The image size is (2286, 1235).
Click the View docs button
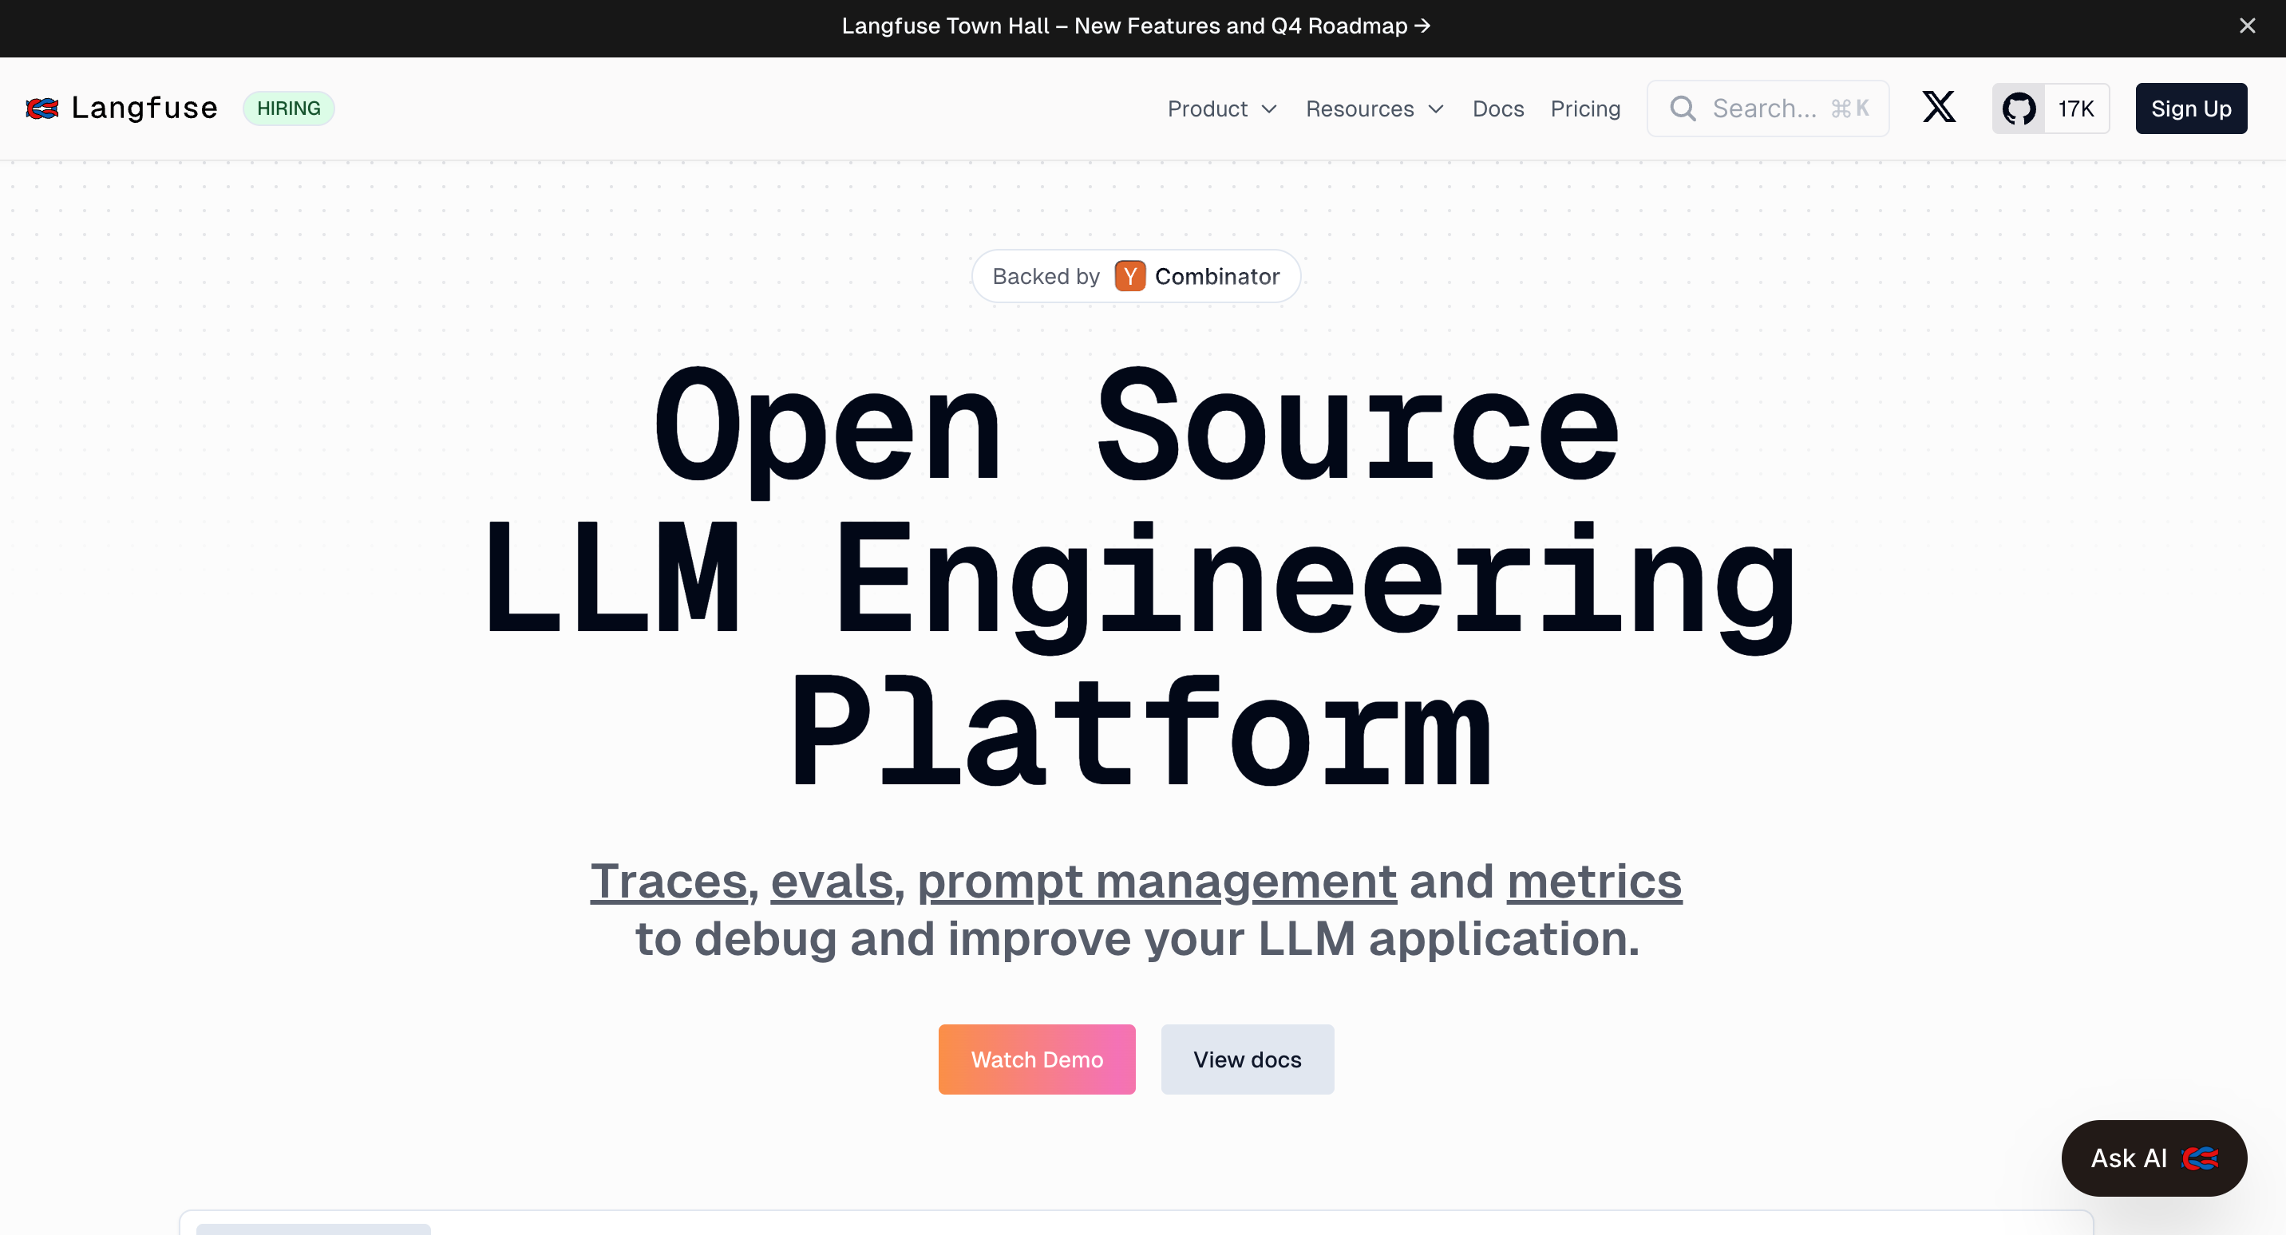1247,1059
